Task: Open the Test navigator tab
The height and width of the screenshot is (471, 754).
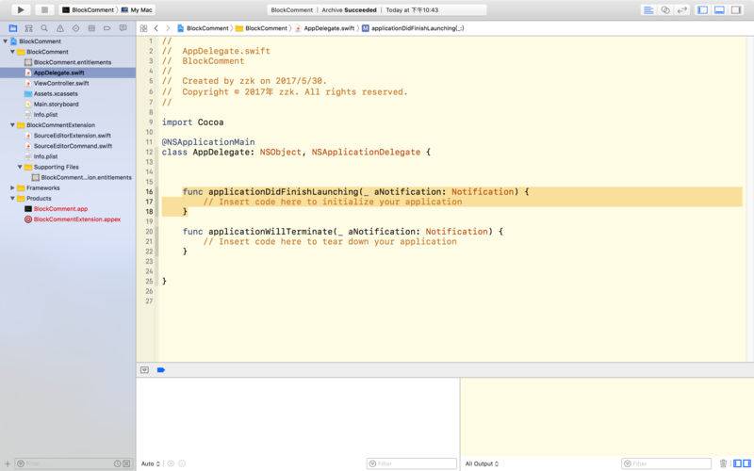Action: coord(75,28)
